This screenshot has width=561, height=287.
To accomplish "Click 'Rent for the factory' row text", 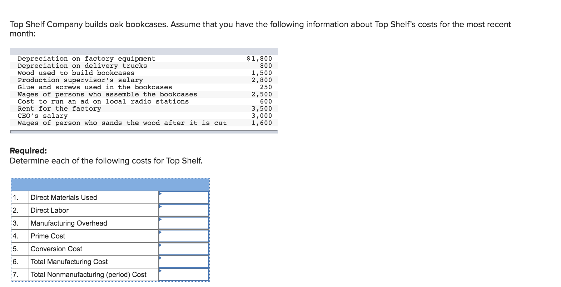I will [x=59, y=109].
